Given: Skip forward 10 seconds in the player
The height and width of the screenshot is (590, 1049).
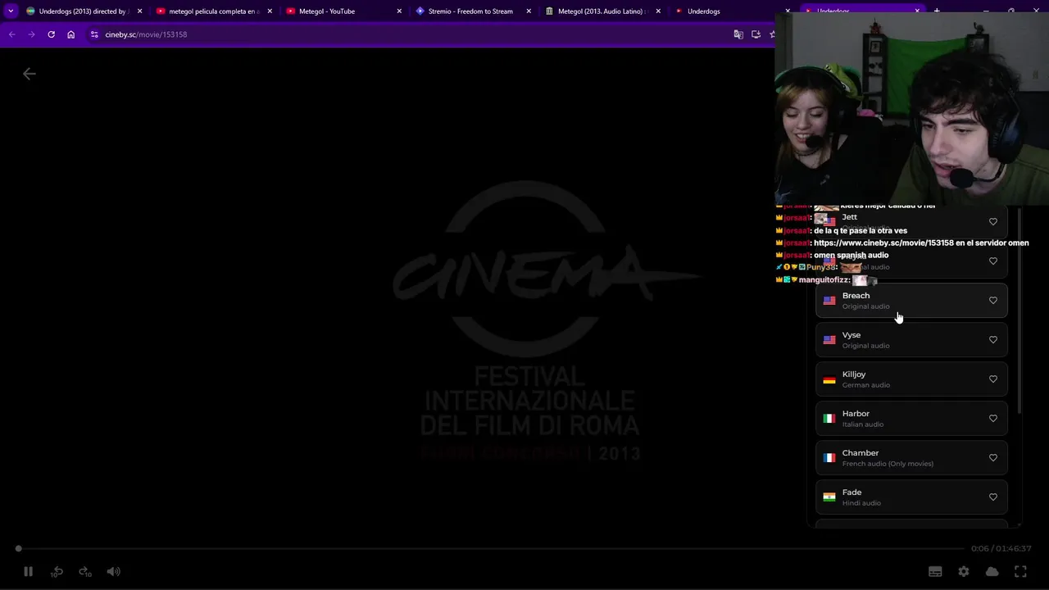Looking at the screenshot, I should click(84, 571).
